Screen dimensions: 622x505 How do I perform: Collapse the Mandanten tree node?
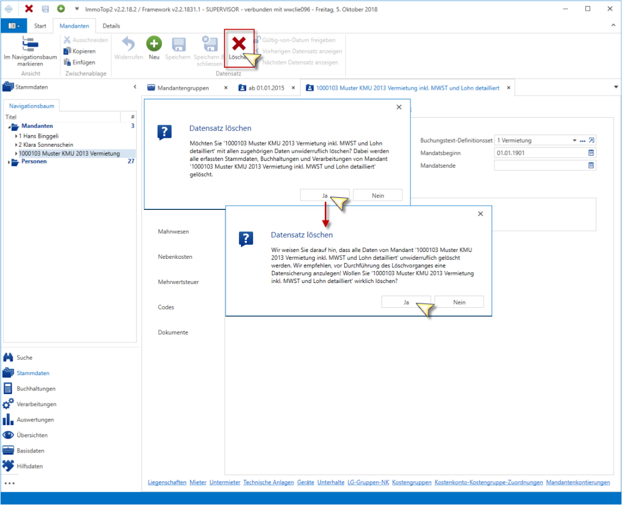click(9, 126)
